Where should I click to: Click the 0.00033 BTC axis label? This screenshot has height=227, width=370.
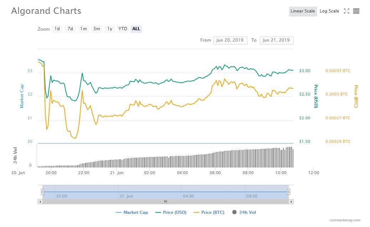coord(338,71)
